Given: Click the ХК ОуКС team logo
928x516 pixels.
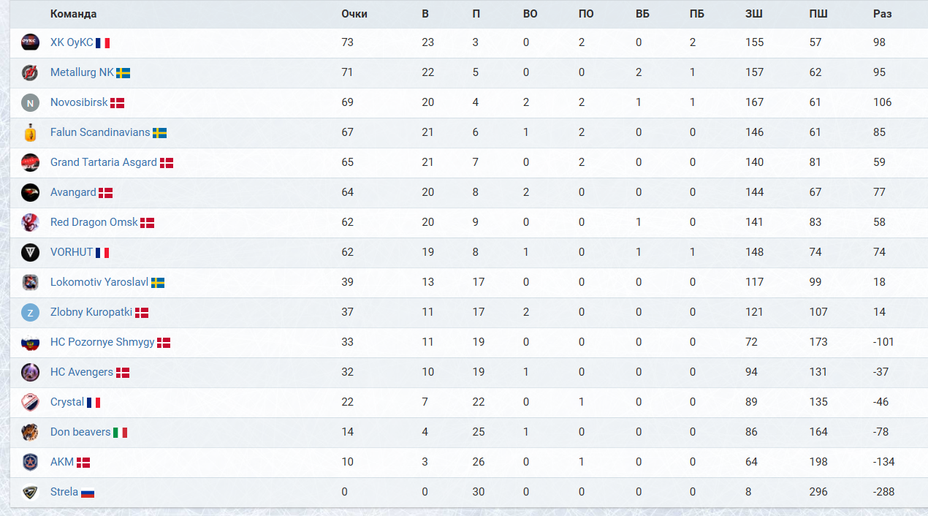Looking at the screenshot, I should (x=30, y=42).
